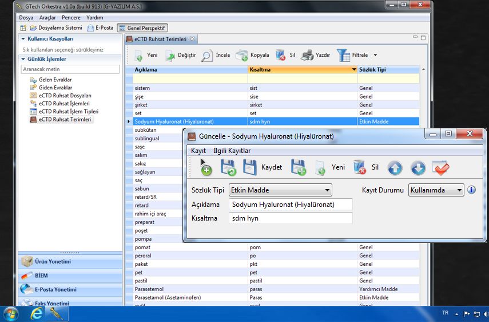489x322 pixels.
Task: Click the Kısaltma input field
Action: coord(290,218)
